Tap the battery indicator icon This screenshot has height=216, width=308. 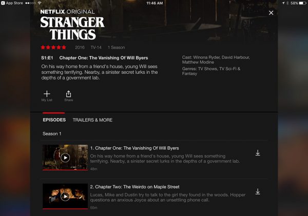(302, 3)
